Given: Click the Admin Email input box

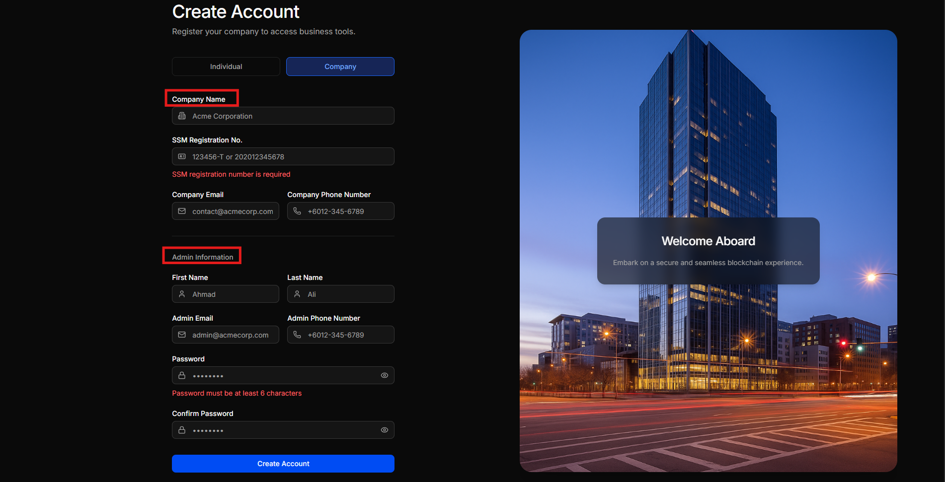Looking at the screenshot, I should click(225, 335).
